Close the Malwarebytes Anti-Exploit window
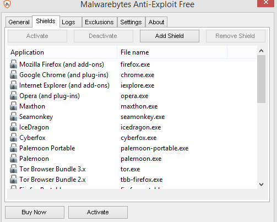Image resolution: width=277 pixels, height=222 pixels. pos(265,3)
